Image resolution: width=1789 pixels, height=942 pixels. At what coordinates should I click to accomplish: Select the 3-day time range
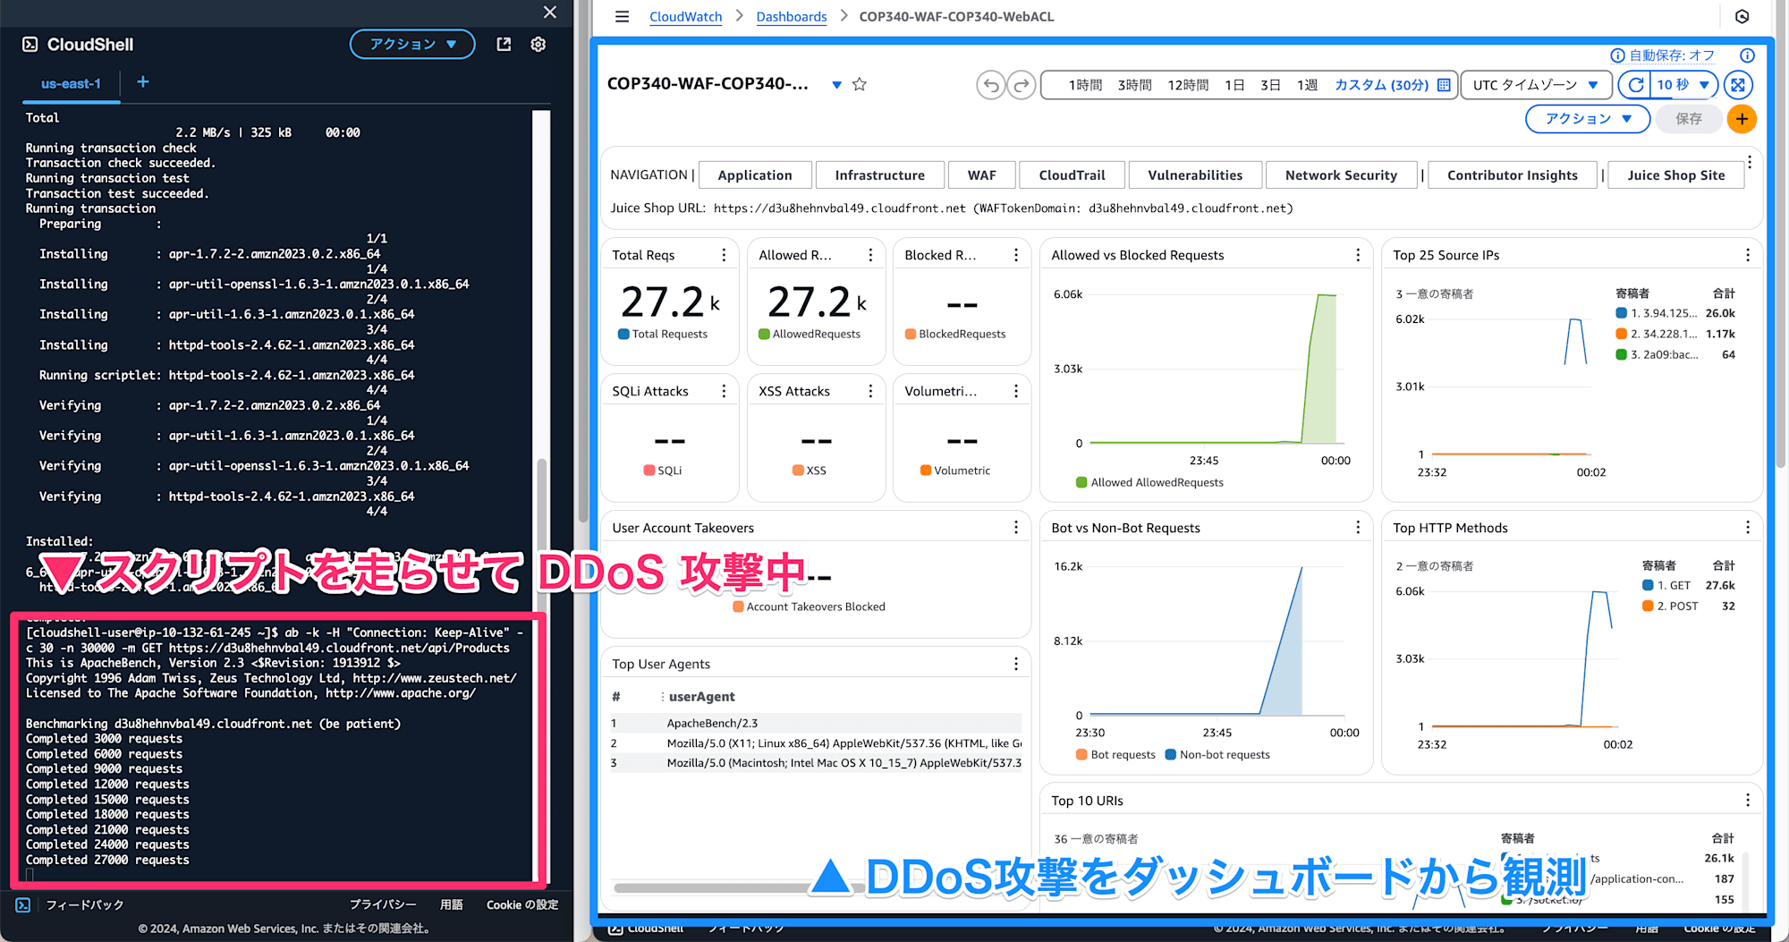tap(1270, 85)
